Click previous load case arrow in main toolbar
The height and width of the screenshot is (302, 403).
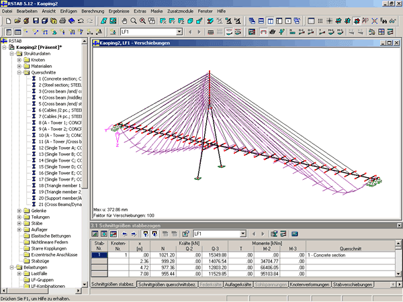tap(189, 32)
